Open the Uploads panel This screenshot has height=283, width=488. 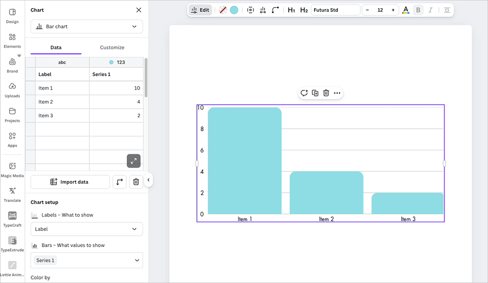click(x=12, y=91)
